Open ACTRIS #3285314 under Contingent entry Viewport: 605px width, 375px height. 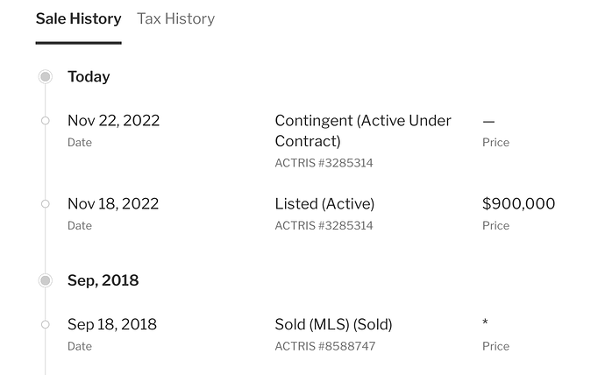[x=324, y=163]
